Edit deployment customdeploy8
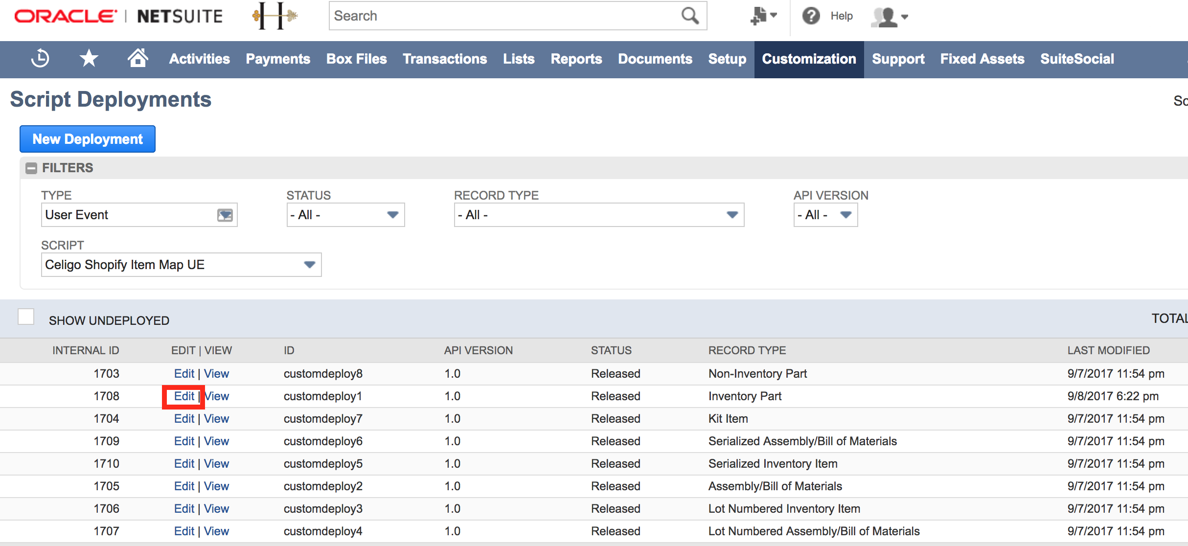The width and height of the screenshot is (1188, 546). point(184,374)
